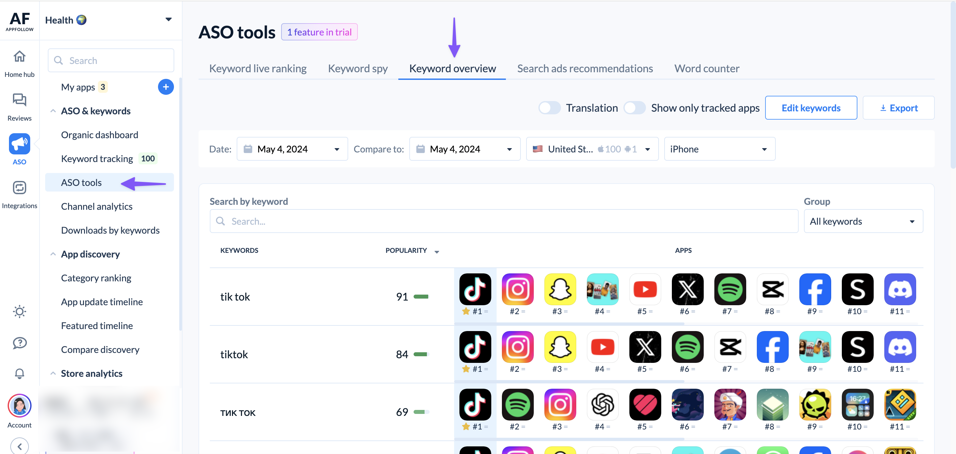The height and width of the screenshot is (454, 956).
Task: Collapse the ASO & keywords section
Action: [x=53, y=111]
